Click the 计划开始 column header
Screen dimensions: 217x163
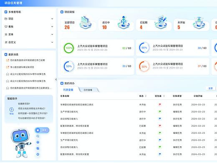[198, 96]
